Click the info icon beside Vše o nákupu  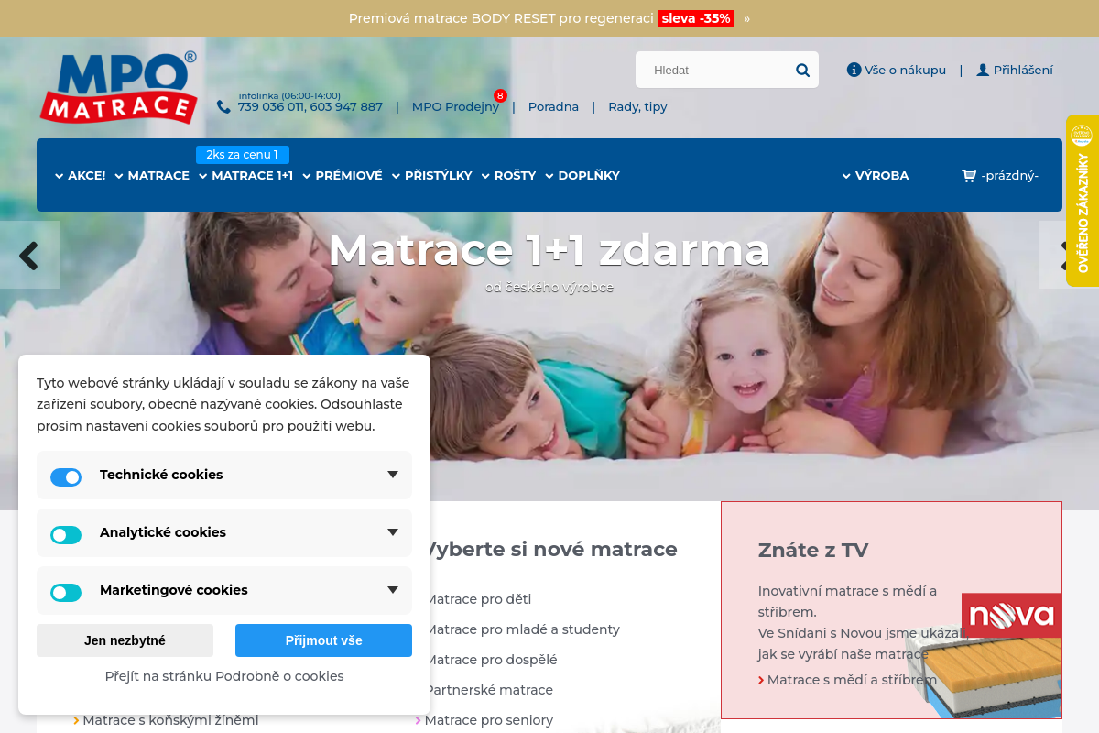[854, 70]
